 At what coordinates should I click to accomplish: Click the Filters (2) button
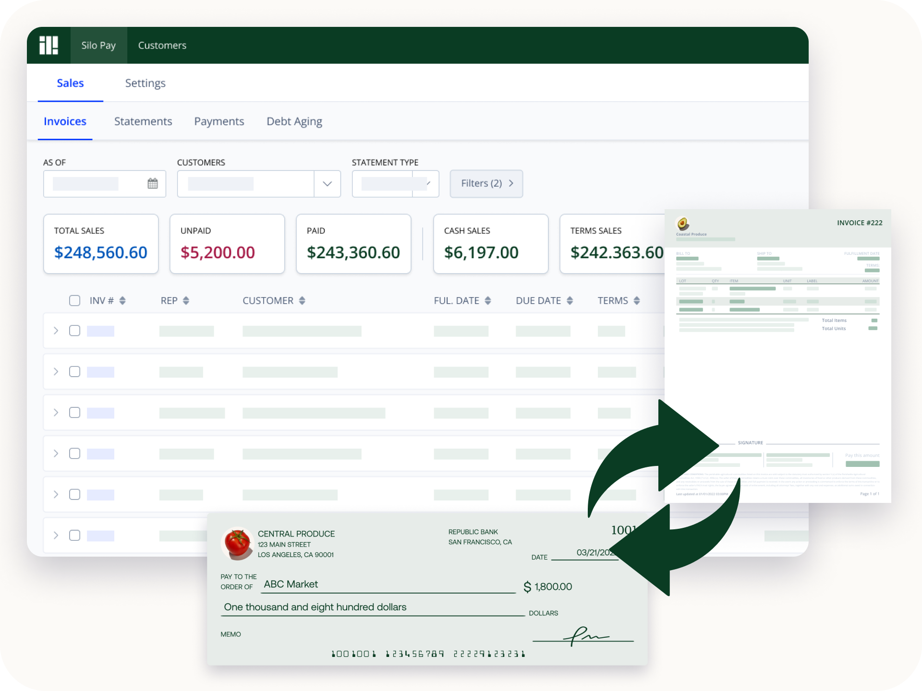click(485, 183)
